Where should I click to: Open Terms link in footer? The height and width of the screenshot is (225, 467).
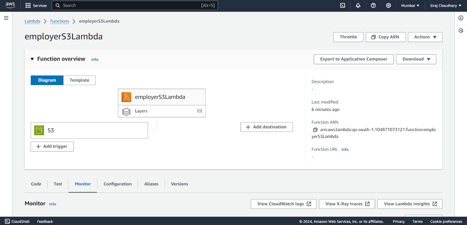(x=417, y=221)
